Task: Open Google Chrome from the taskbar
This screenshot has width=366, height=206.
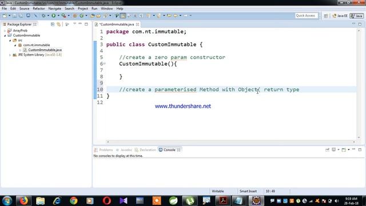Action: (74, 201)
